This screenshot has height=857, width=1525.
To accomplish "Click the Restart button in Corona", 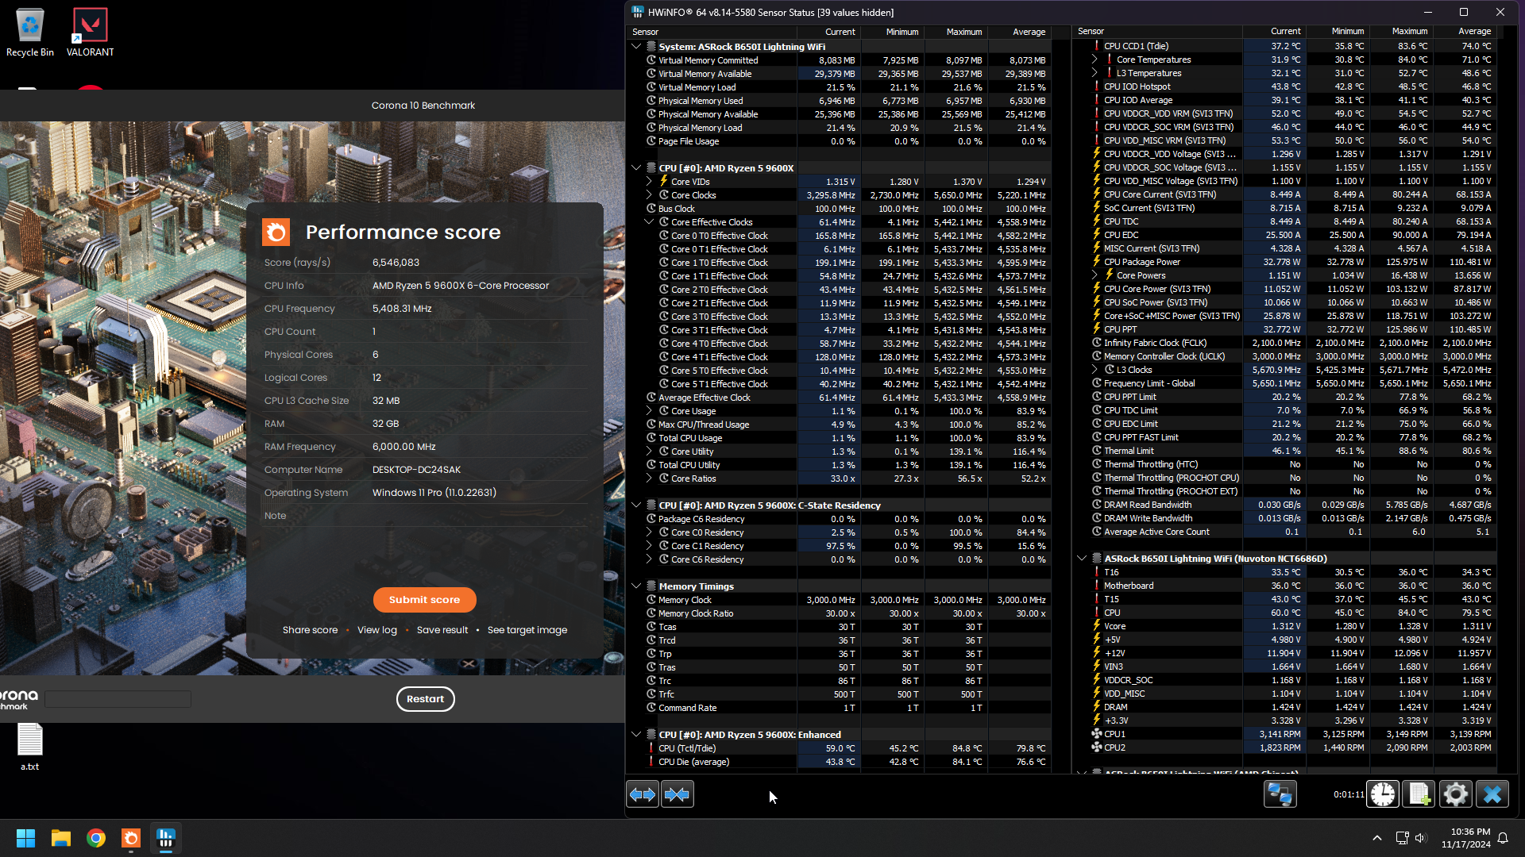I will click(x=426, y=699).
